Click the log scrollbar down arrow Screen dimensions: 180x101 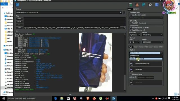(x=125, y=91)
